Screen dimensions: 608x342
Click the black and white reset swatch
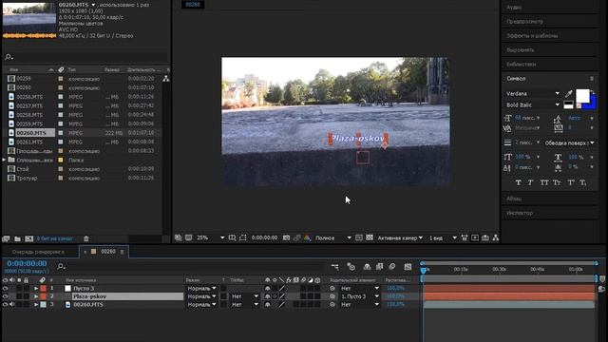568,104
